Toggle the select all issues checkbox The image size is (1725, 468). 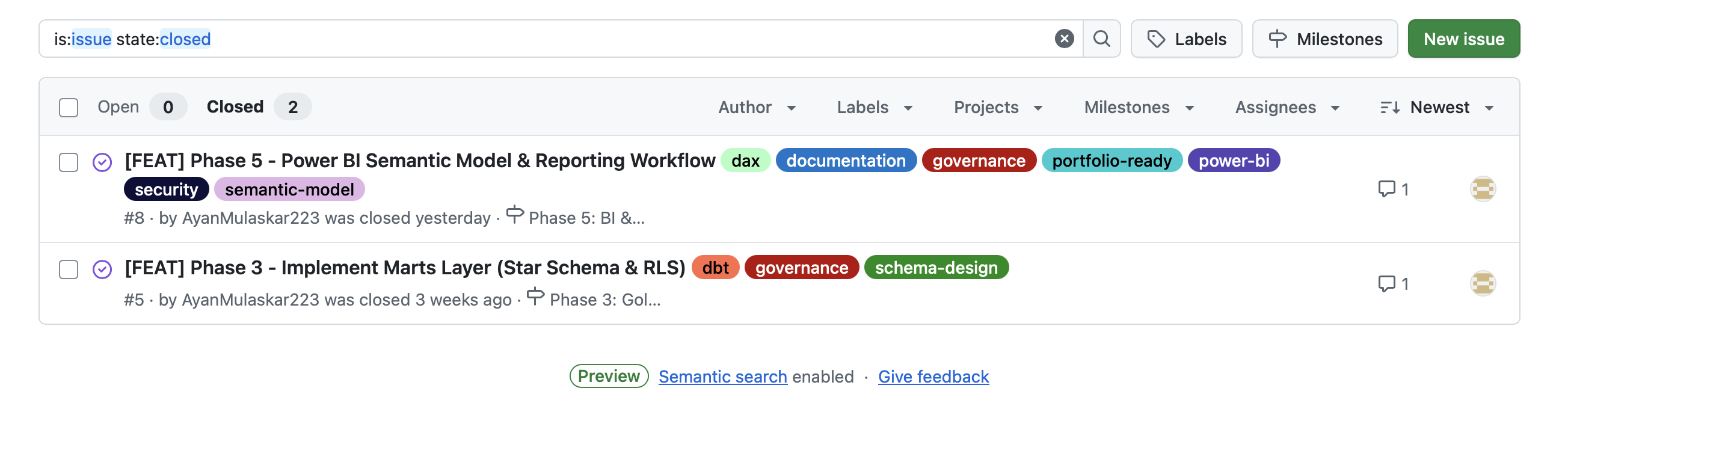[69, 107]
